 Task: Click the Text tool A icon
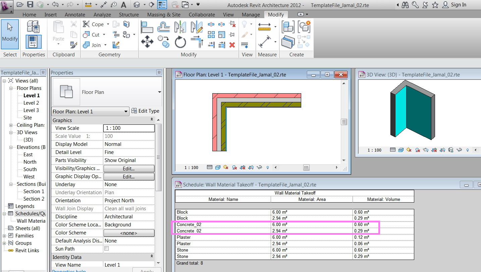(123, 5)
